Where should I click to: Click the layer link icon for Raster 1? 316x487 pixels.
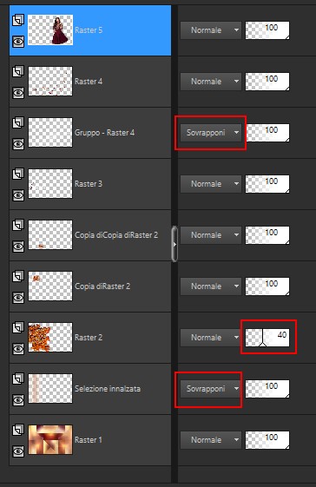click(18, 430)
